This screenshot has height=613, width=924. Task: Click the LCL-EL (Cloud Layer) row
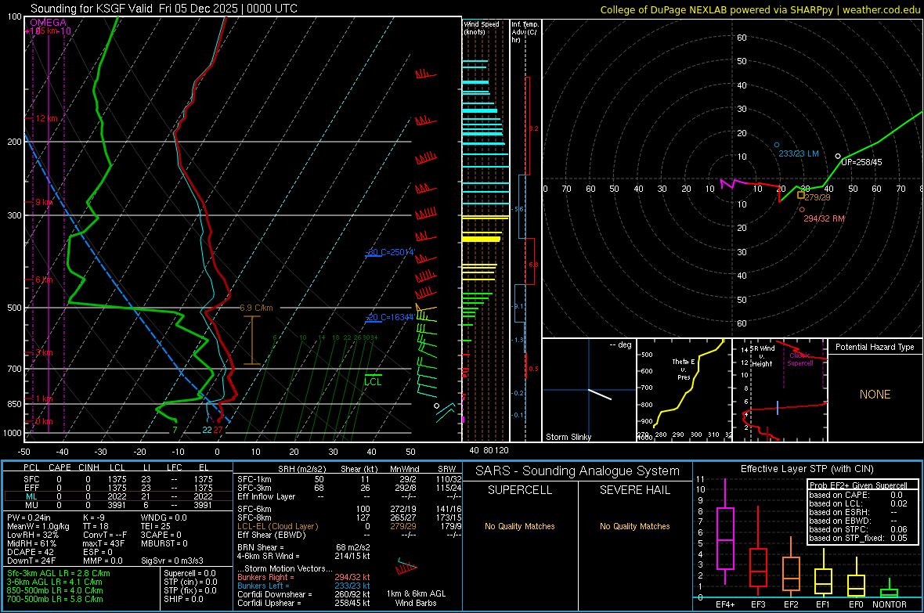pos(349,526)
